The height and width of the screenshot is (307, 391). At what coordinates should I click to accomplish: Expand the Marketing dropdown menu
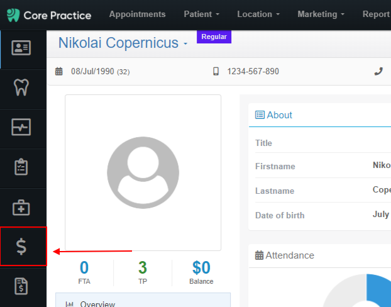[x=321, y=14]
